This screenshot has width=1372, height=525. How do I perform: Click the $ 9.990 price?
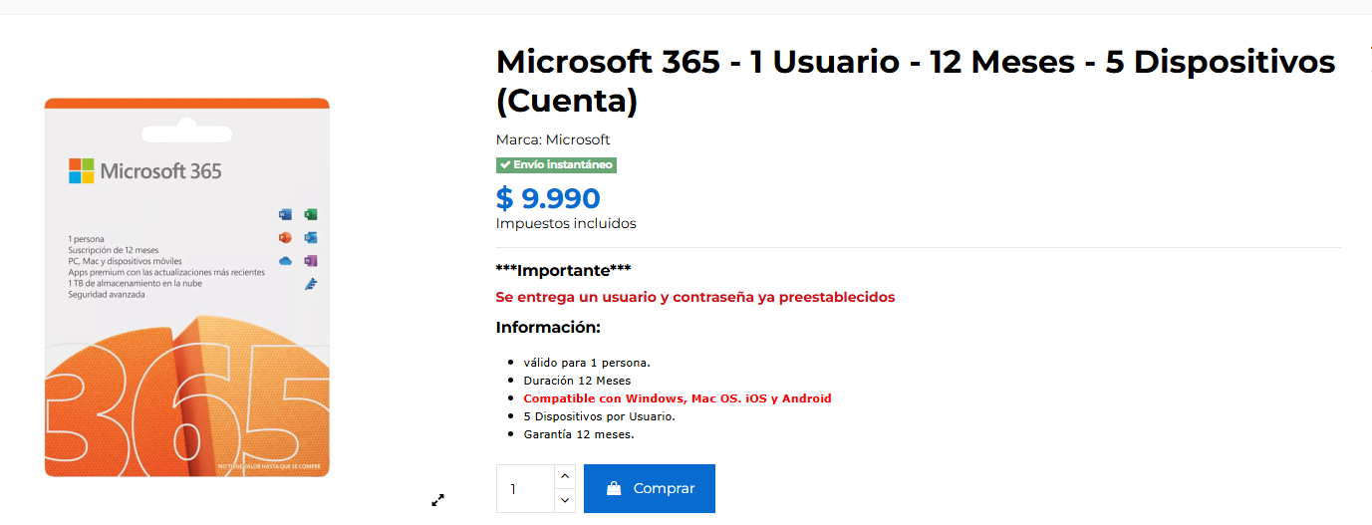click(x=548, y=198)
